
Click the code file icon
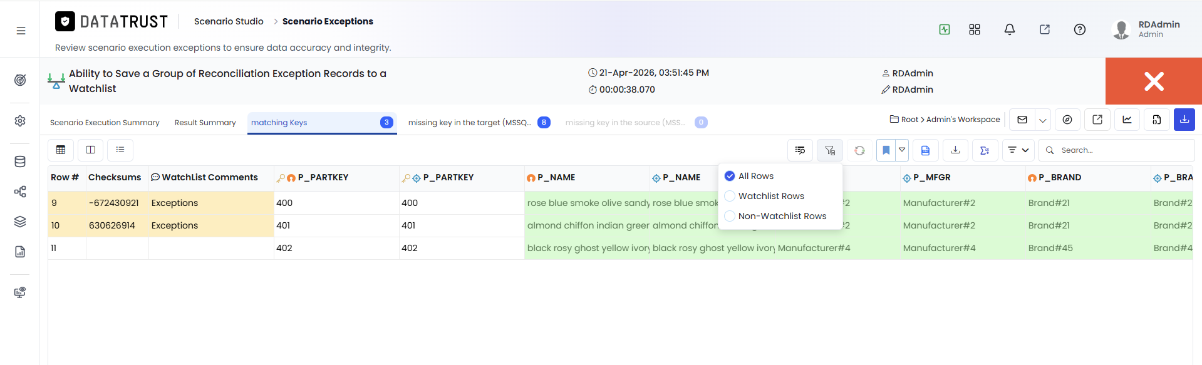(x=1157, y=120)
